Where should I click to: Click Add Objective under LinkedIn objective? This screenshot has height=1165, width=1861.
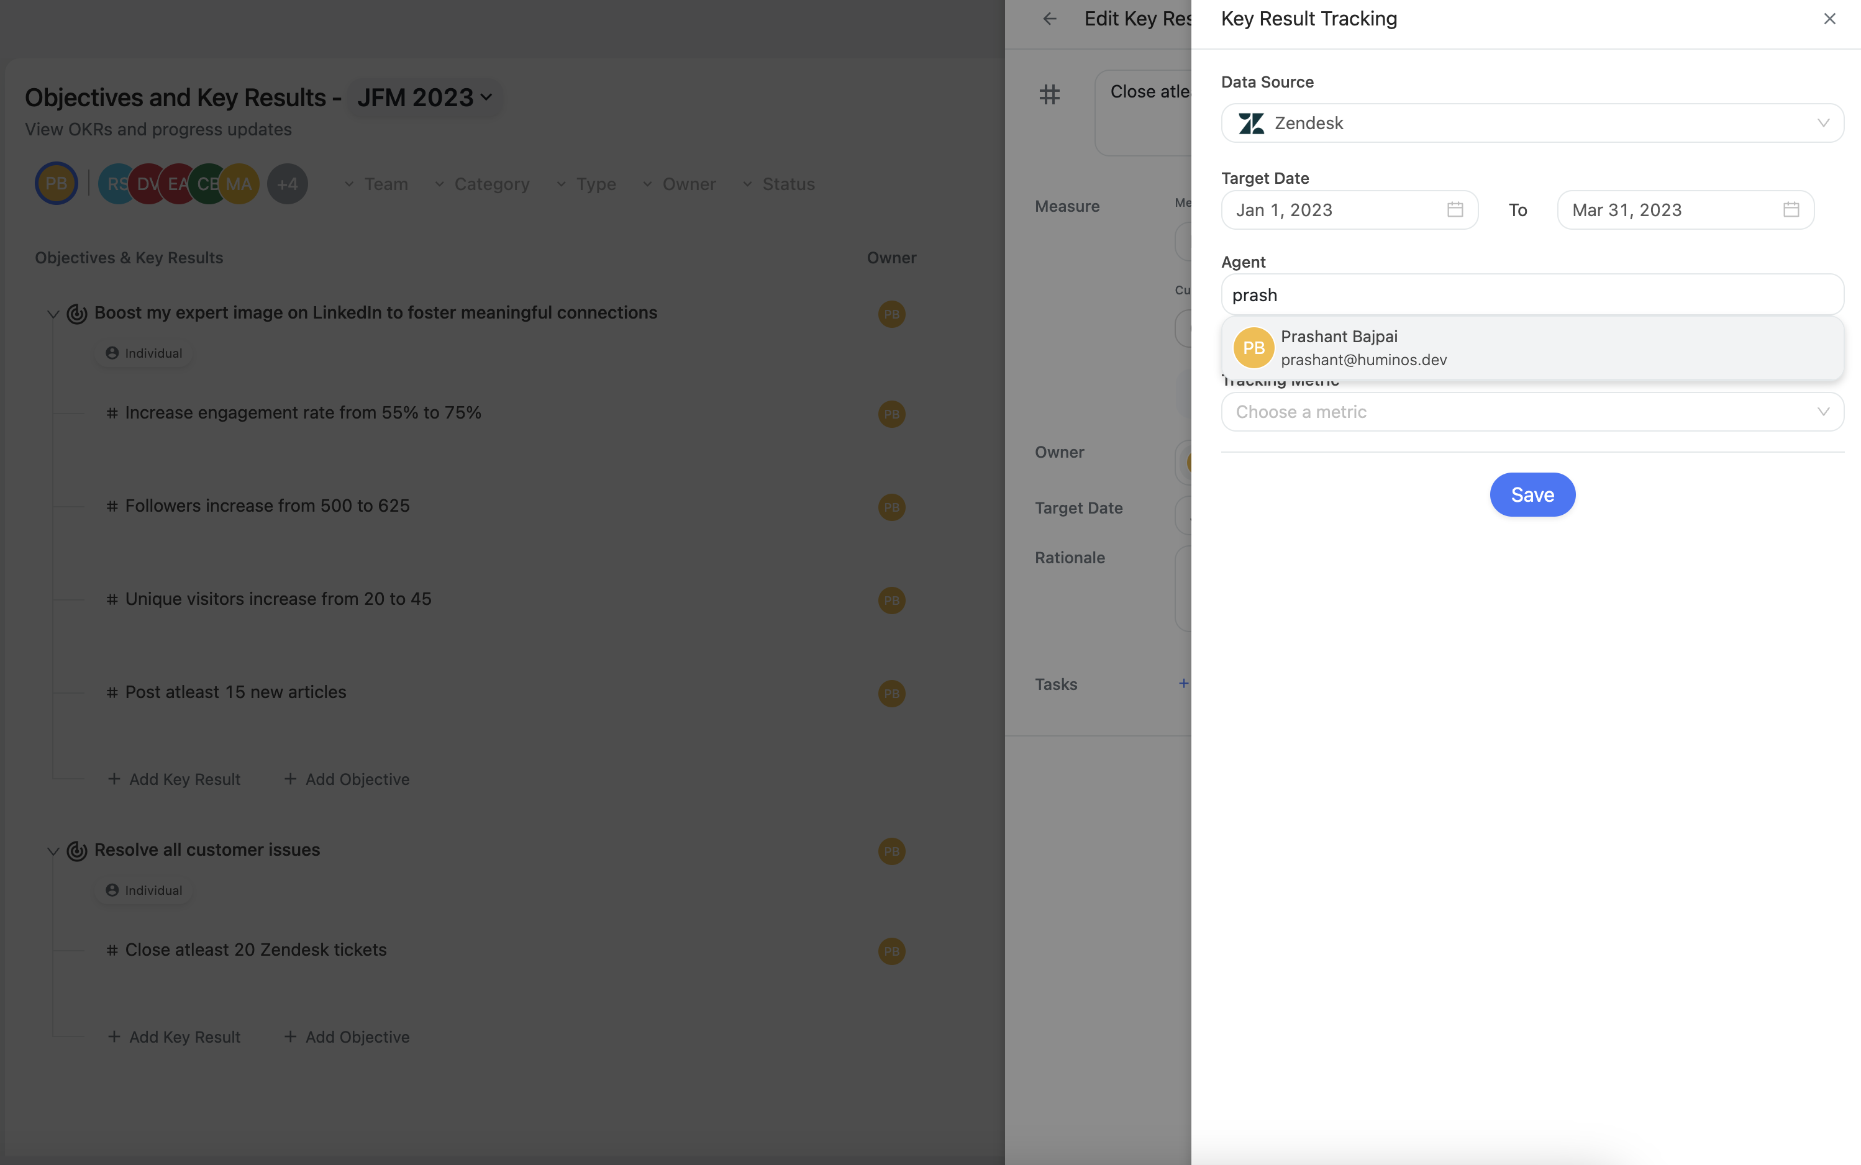347,779
